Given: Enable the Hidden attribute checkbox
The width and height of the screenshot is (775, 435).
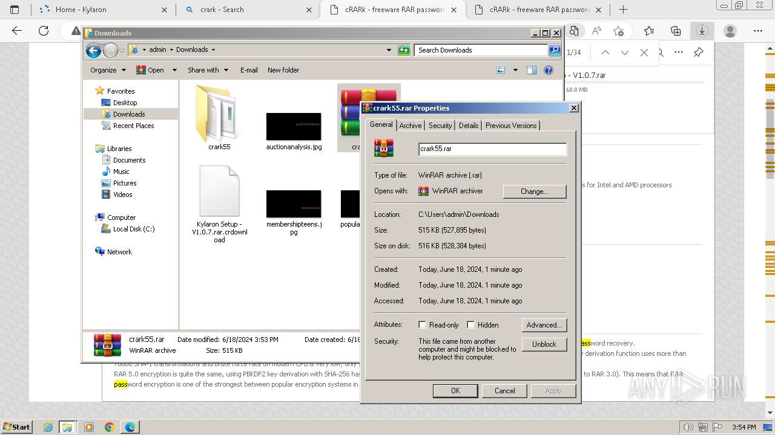Looking at the screenshot, I should click(470, 325).
